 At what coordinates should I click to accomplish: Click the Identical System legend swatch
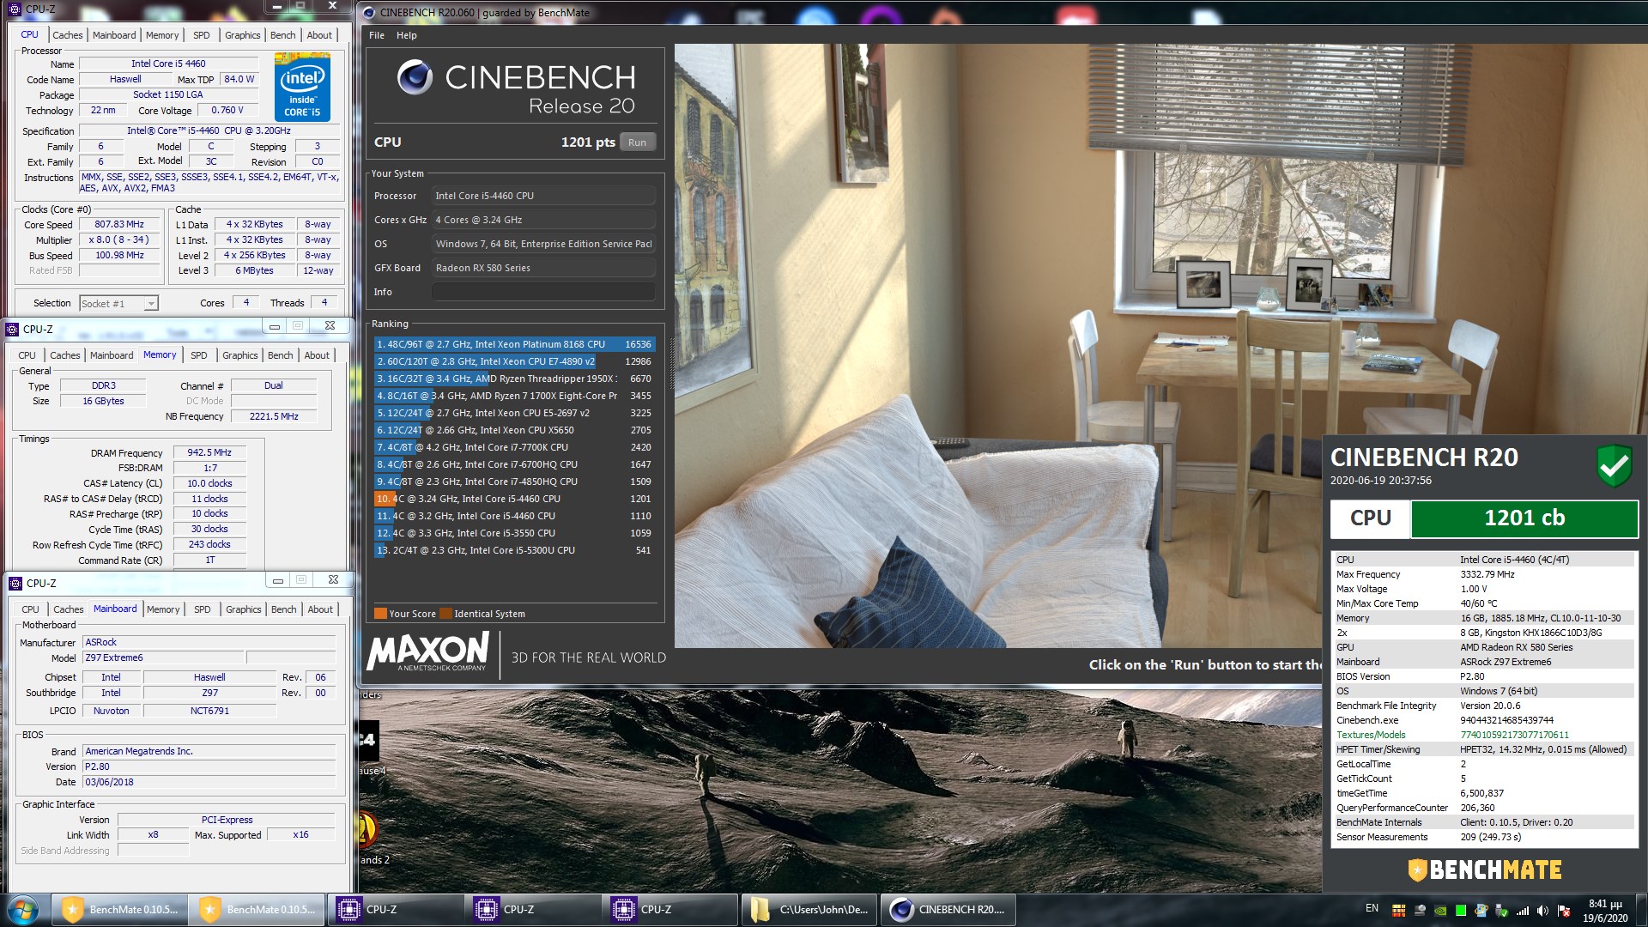[x=445, y=614]
